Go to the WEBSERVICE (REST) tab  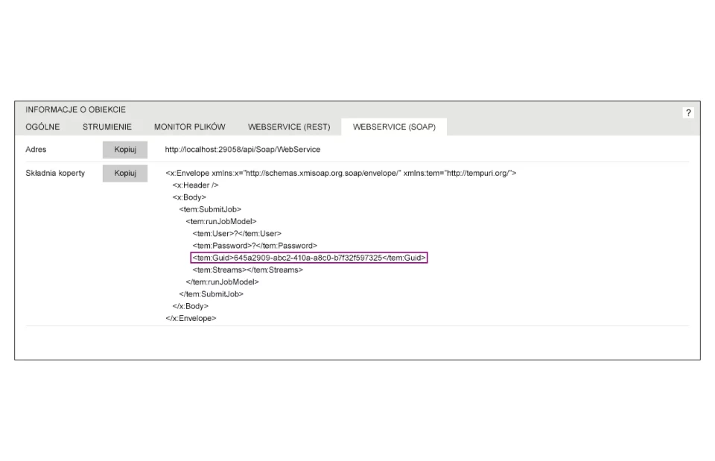(x=289, y=127)
